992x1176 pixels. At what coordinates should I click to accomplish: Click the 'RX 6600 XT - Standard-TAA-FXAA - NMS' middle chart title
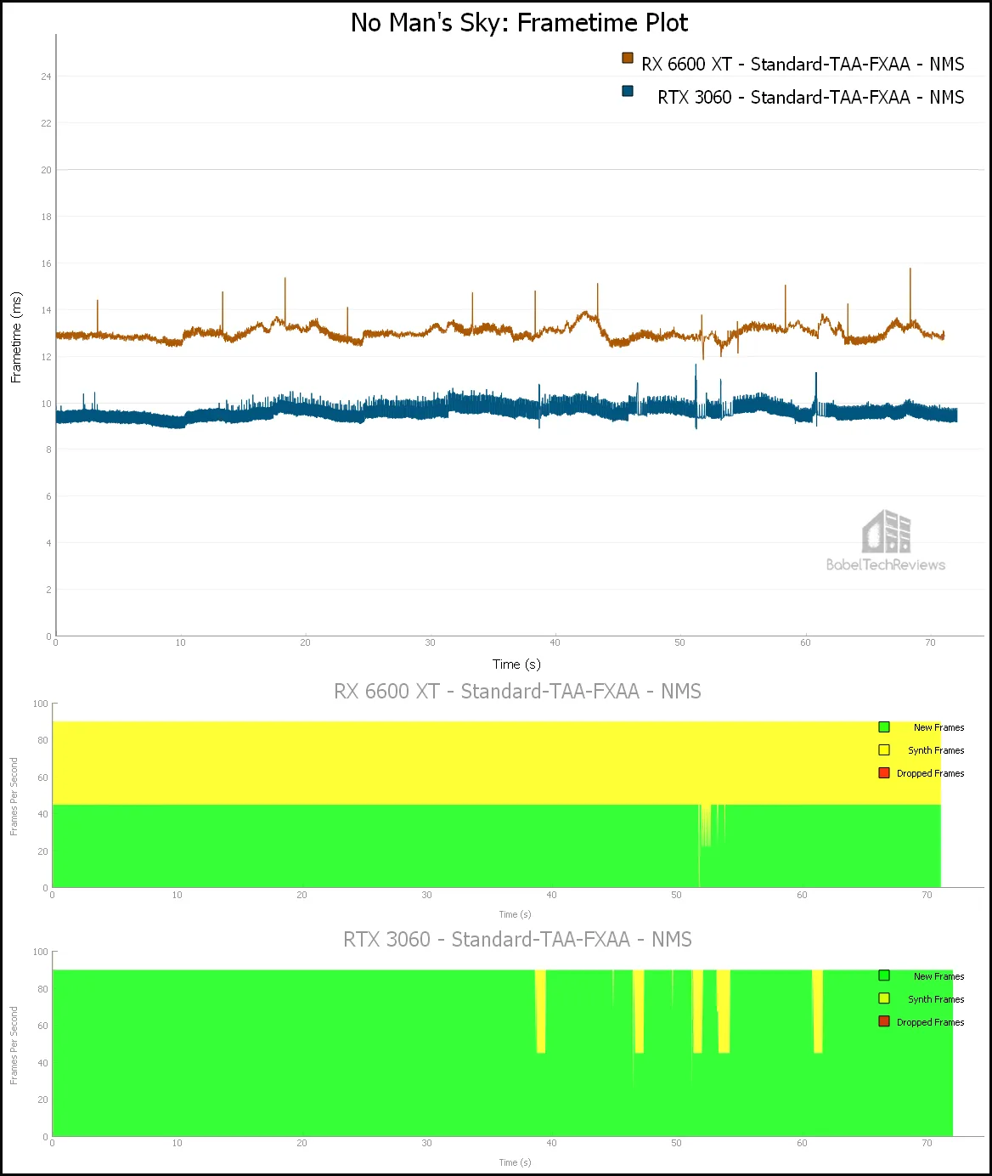[517, 692]
